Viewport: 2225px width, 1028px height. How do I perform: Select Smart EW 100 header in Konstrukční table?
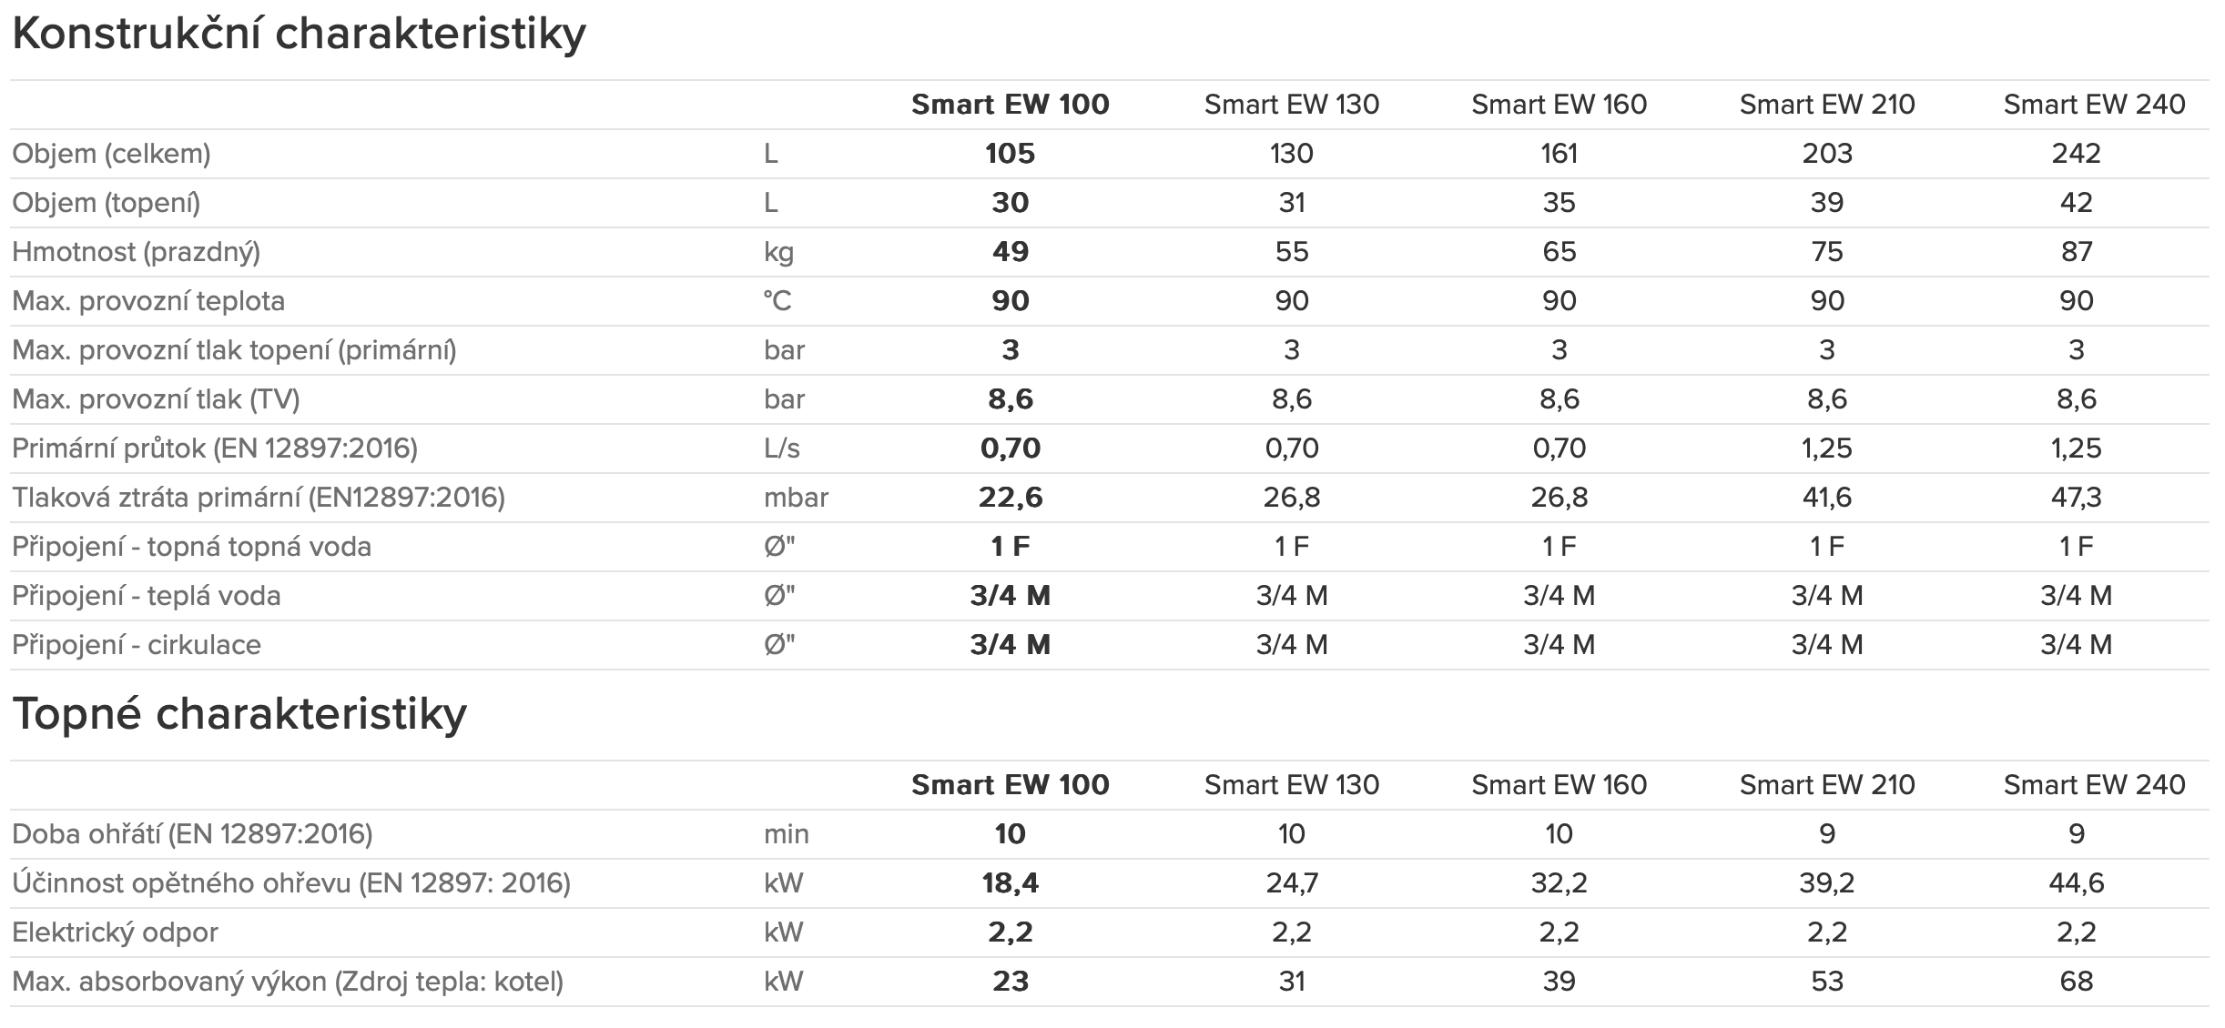tap(1010, 105)
